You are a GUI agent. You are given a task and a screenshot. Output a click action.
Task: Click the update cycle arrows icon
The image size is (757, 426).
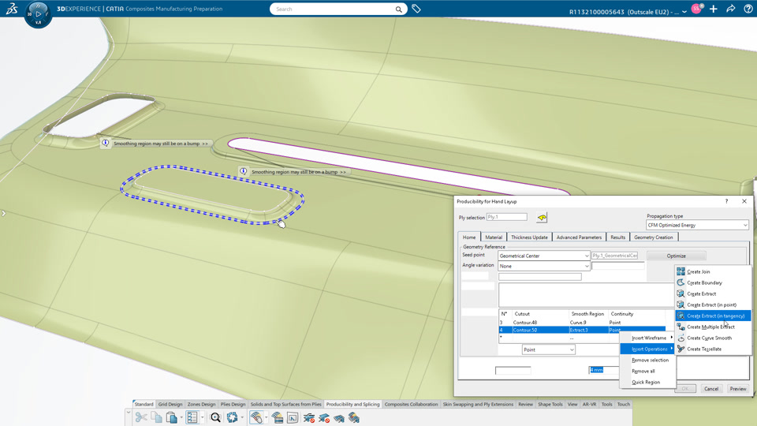(x=232, y=417)
